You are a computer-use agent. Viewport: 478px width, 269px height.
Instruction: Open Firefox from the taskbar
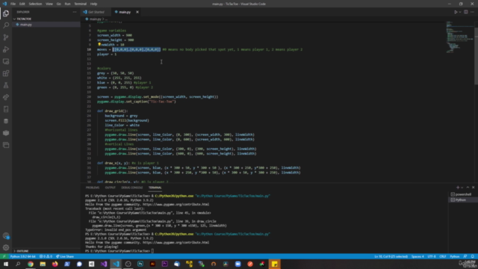(55, 264)
